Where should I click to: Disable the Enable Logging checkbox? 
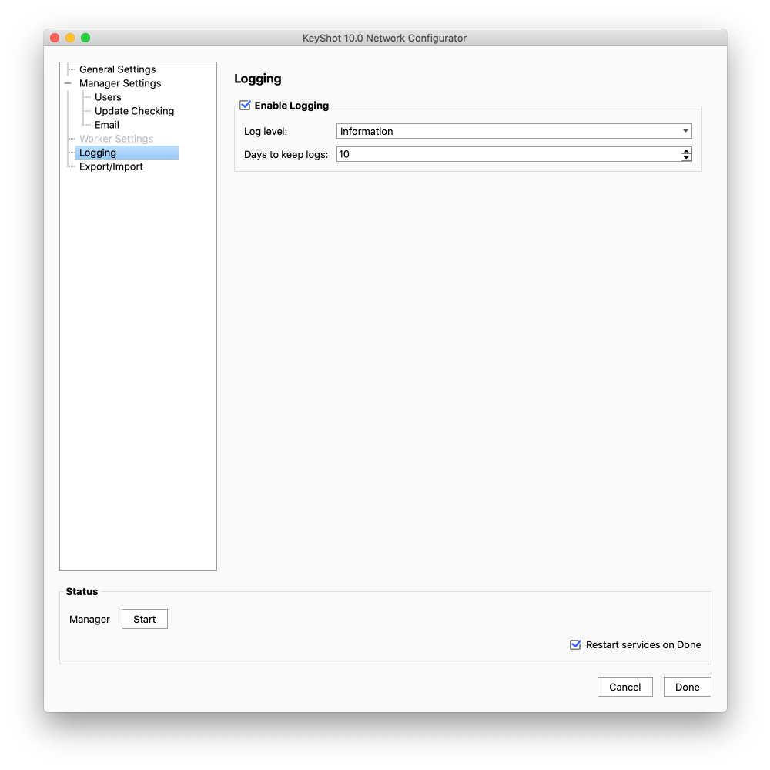(x=246, y=106)
